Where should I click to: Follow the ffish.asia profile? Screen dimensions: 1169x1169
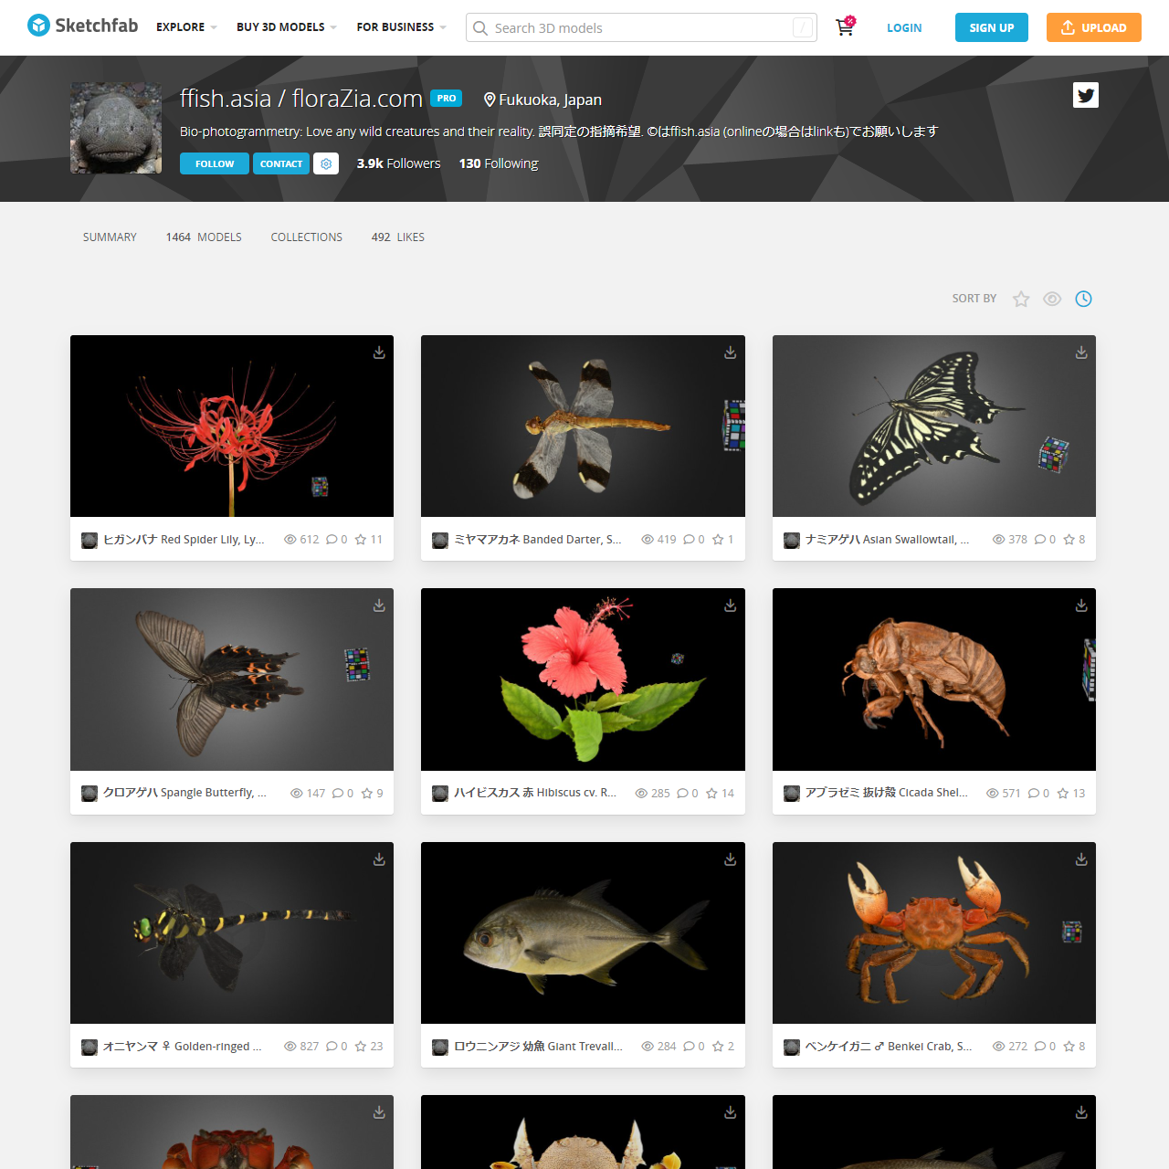coord(215,163)
